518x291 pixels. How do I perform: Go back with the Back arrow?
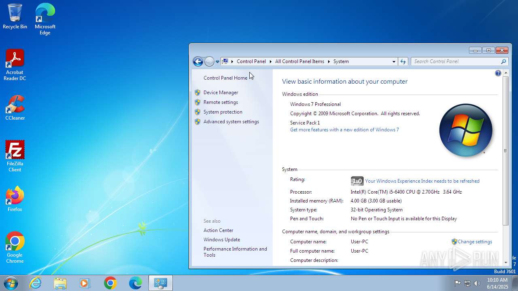pos(198,61)
